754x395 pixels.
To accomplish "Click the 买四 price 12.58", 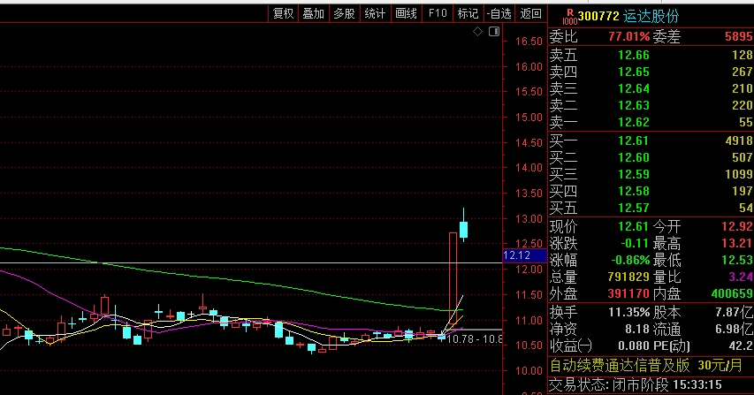I will (x=633, y=191).
